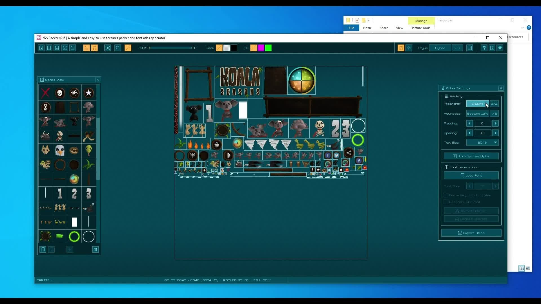This screenshot has width=541, height=304.
Task: Toggle the Sprite View panel button
Action: (x=87, y=48)
